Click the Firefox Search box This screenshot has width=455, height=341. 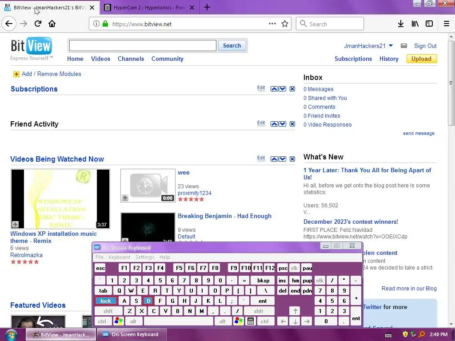(330, 24)
